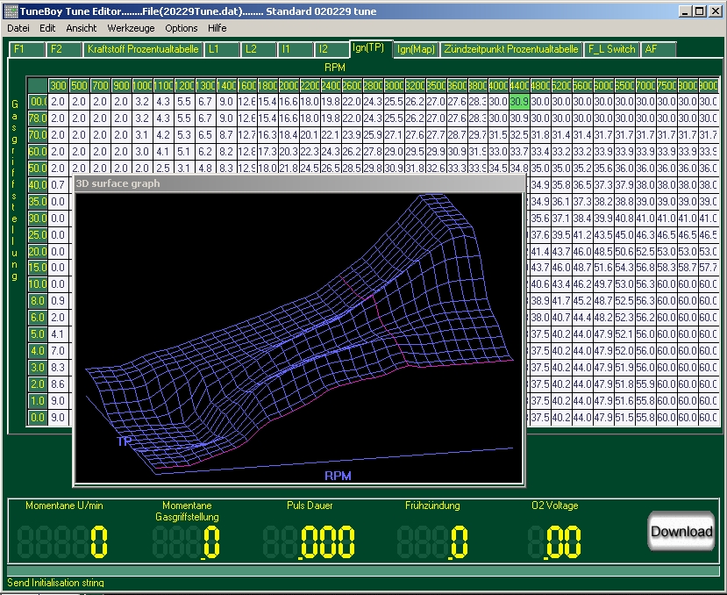Open the Ansicht menu

pos(82,28)
